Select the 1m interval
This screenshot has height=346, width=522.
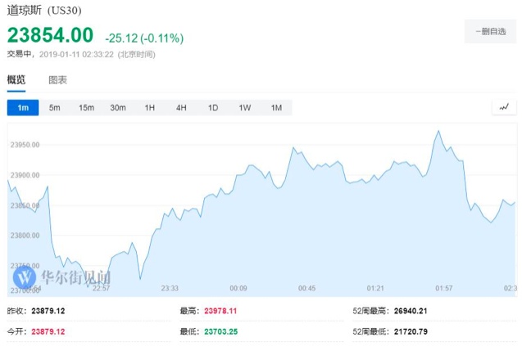click(x=22, y=108)
